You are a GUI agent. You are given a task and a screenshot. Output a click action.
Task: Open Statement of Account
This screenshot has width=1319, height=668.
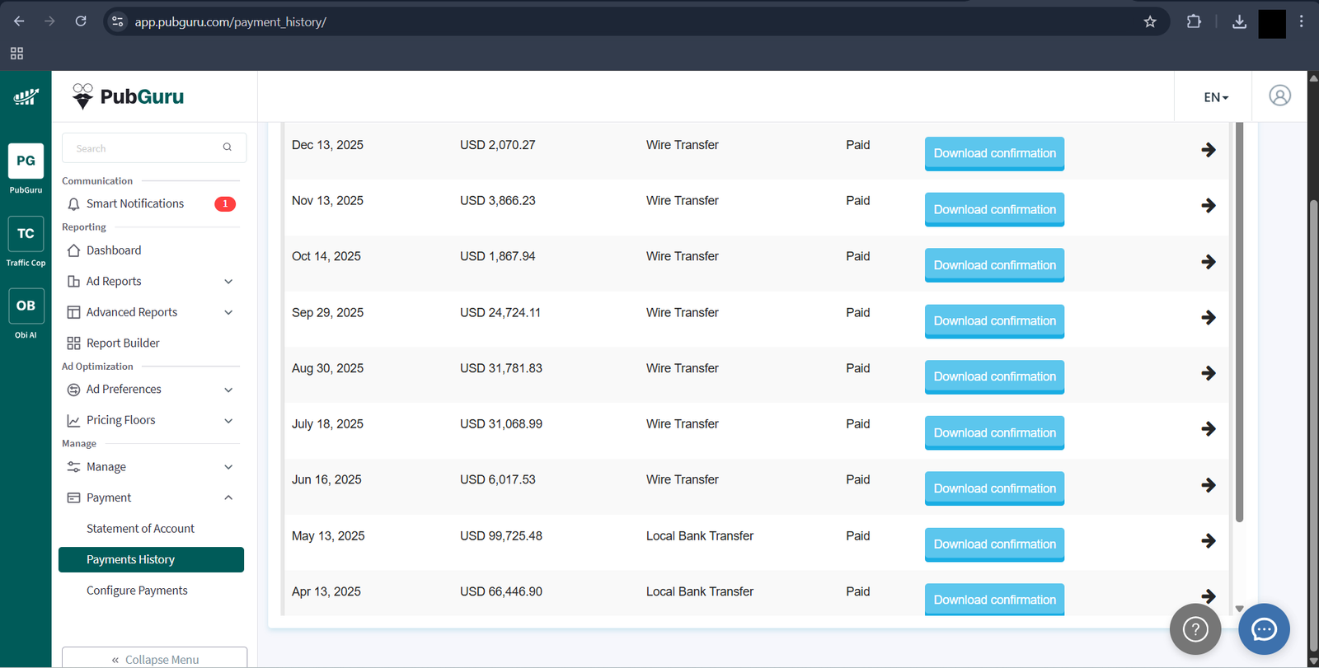(140, 529)
